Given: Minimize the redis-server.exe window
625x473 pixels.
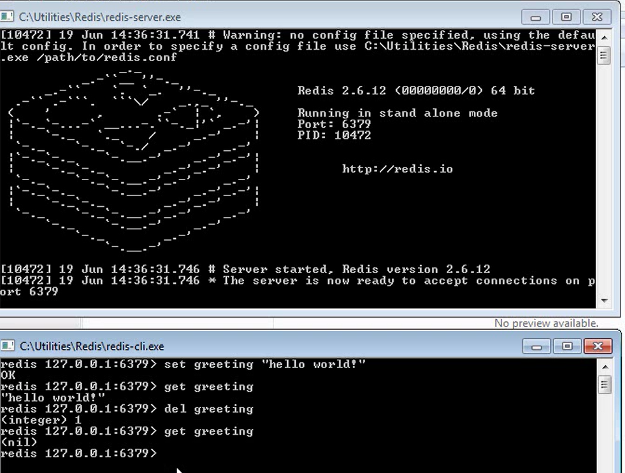Looking at the screenshot, I should (x=536, y=17).
